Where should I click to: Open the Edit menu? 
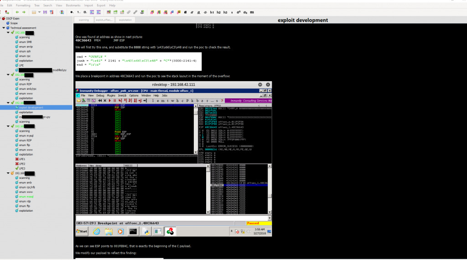coord(10,5)
